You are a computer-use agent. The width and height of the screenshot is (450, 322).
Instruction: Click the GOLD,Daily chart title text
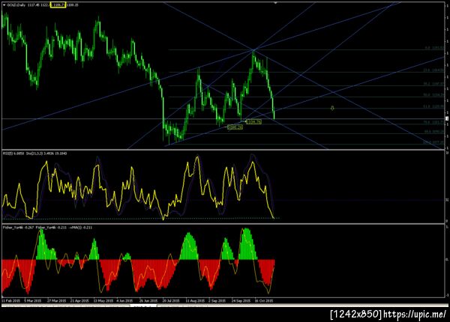click(x=16, y=5)
